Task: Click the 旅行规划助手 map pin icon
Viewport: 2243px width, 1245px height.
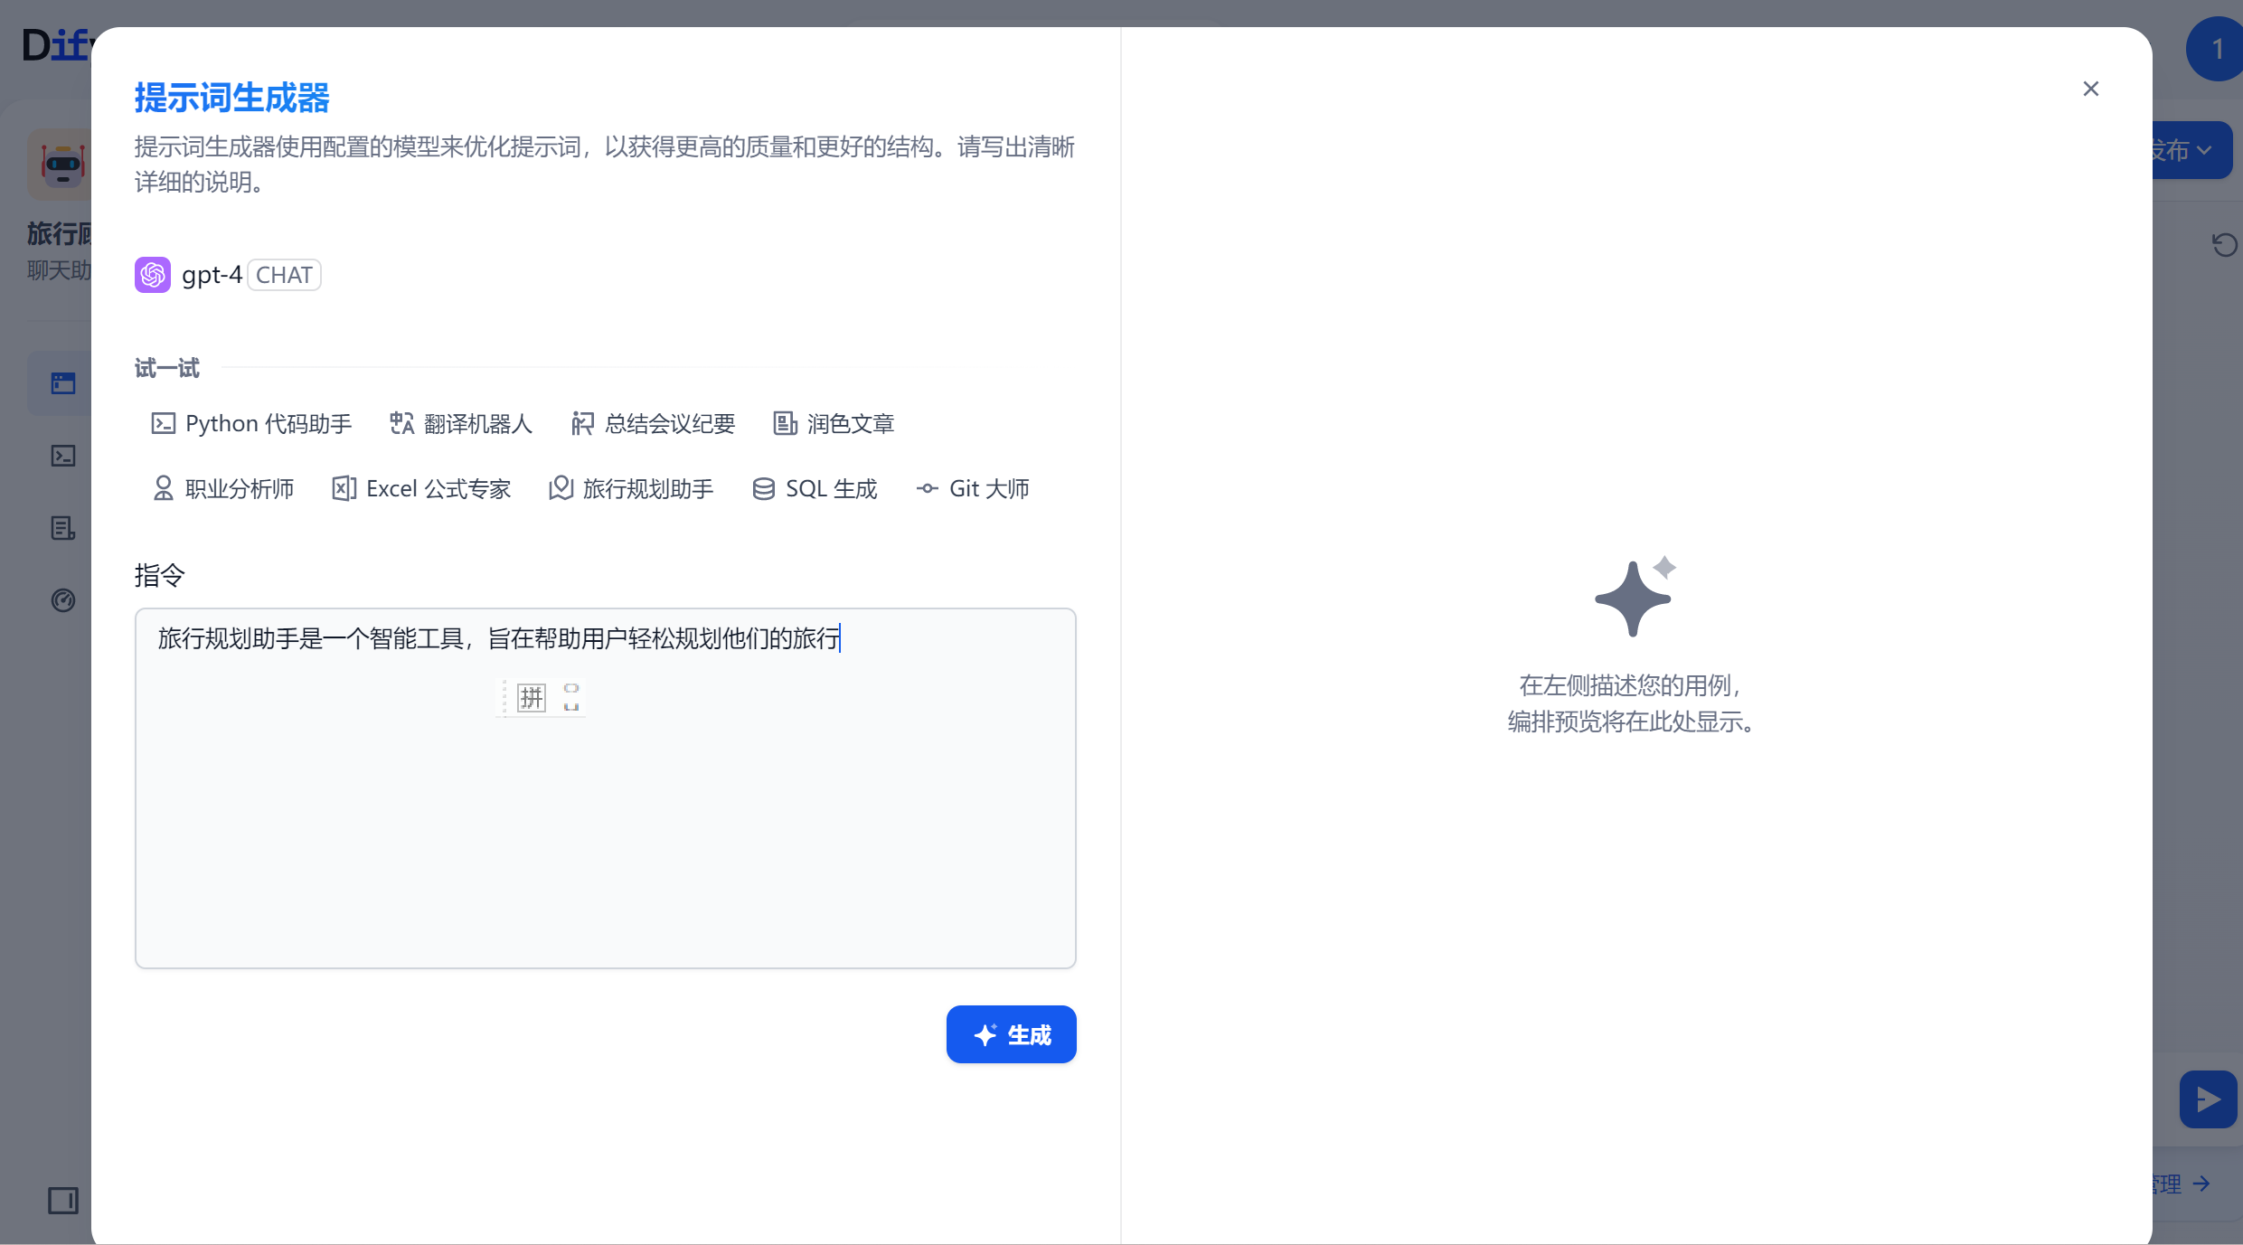Action: [x=561, y=488]
